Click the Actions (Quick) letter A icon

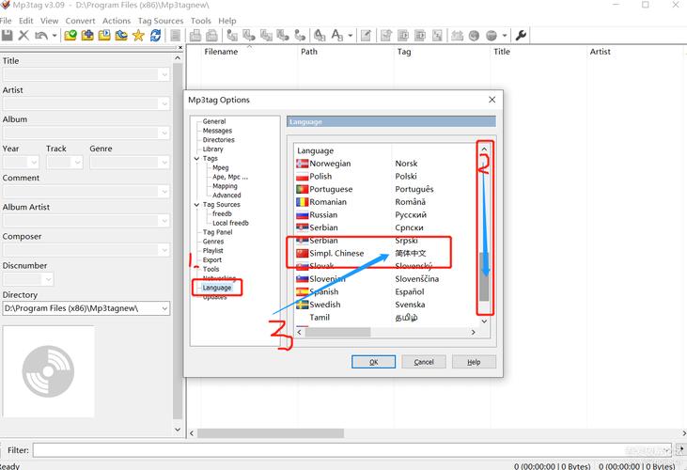click(x=337, y=35)
